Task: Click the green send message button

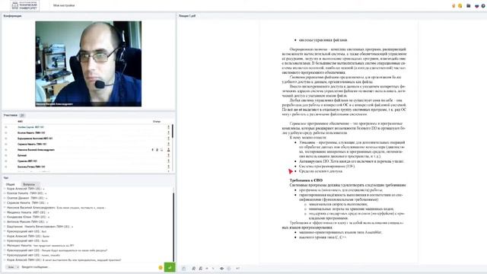Action: [170, 267]
